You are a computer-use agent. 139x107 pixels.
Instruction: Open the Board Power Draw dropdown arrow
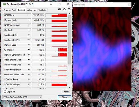[x=29, y=70]
